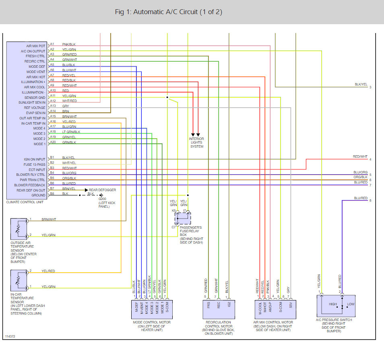Screen dimensions: 384x344
Task: Select the 'RED/WHT' label at right edge connector 4
Action: pos(360,156)
